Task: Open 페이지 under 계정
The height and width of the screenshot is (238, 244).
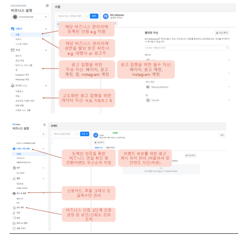Action: tap(18, 56)
